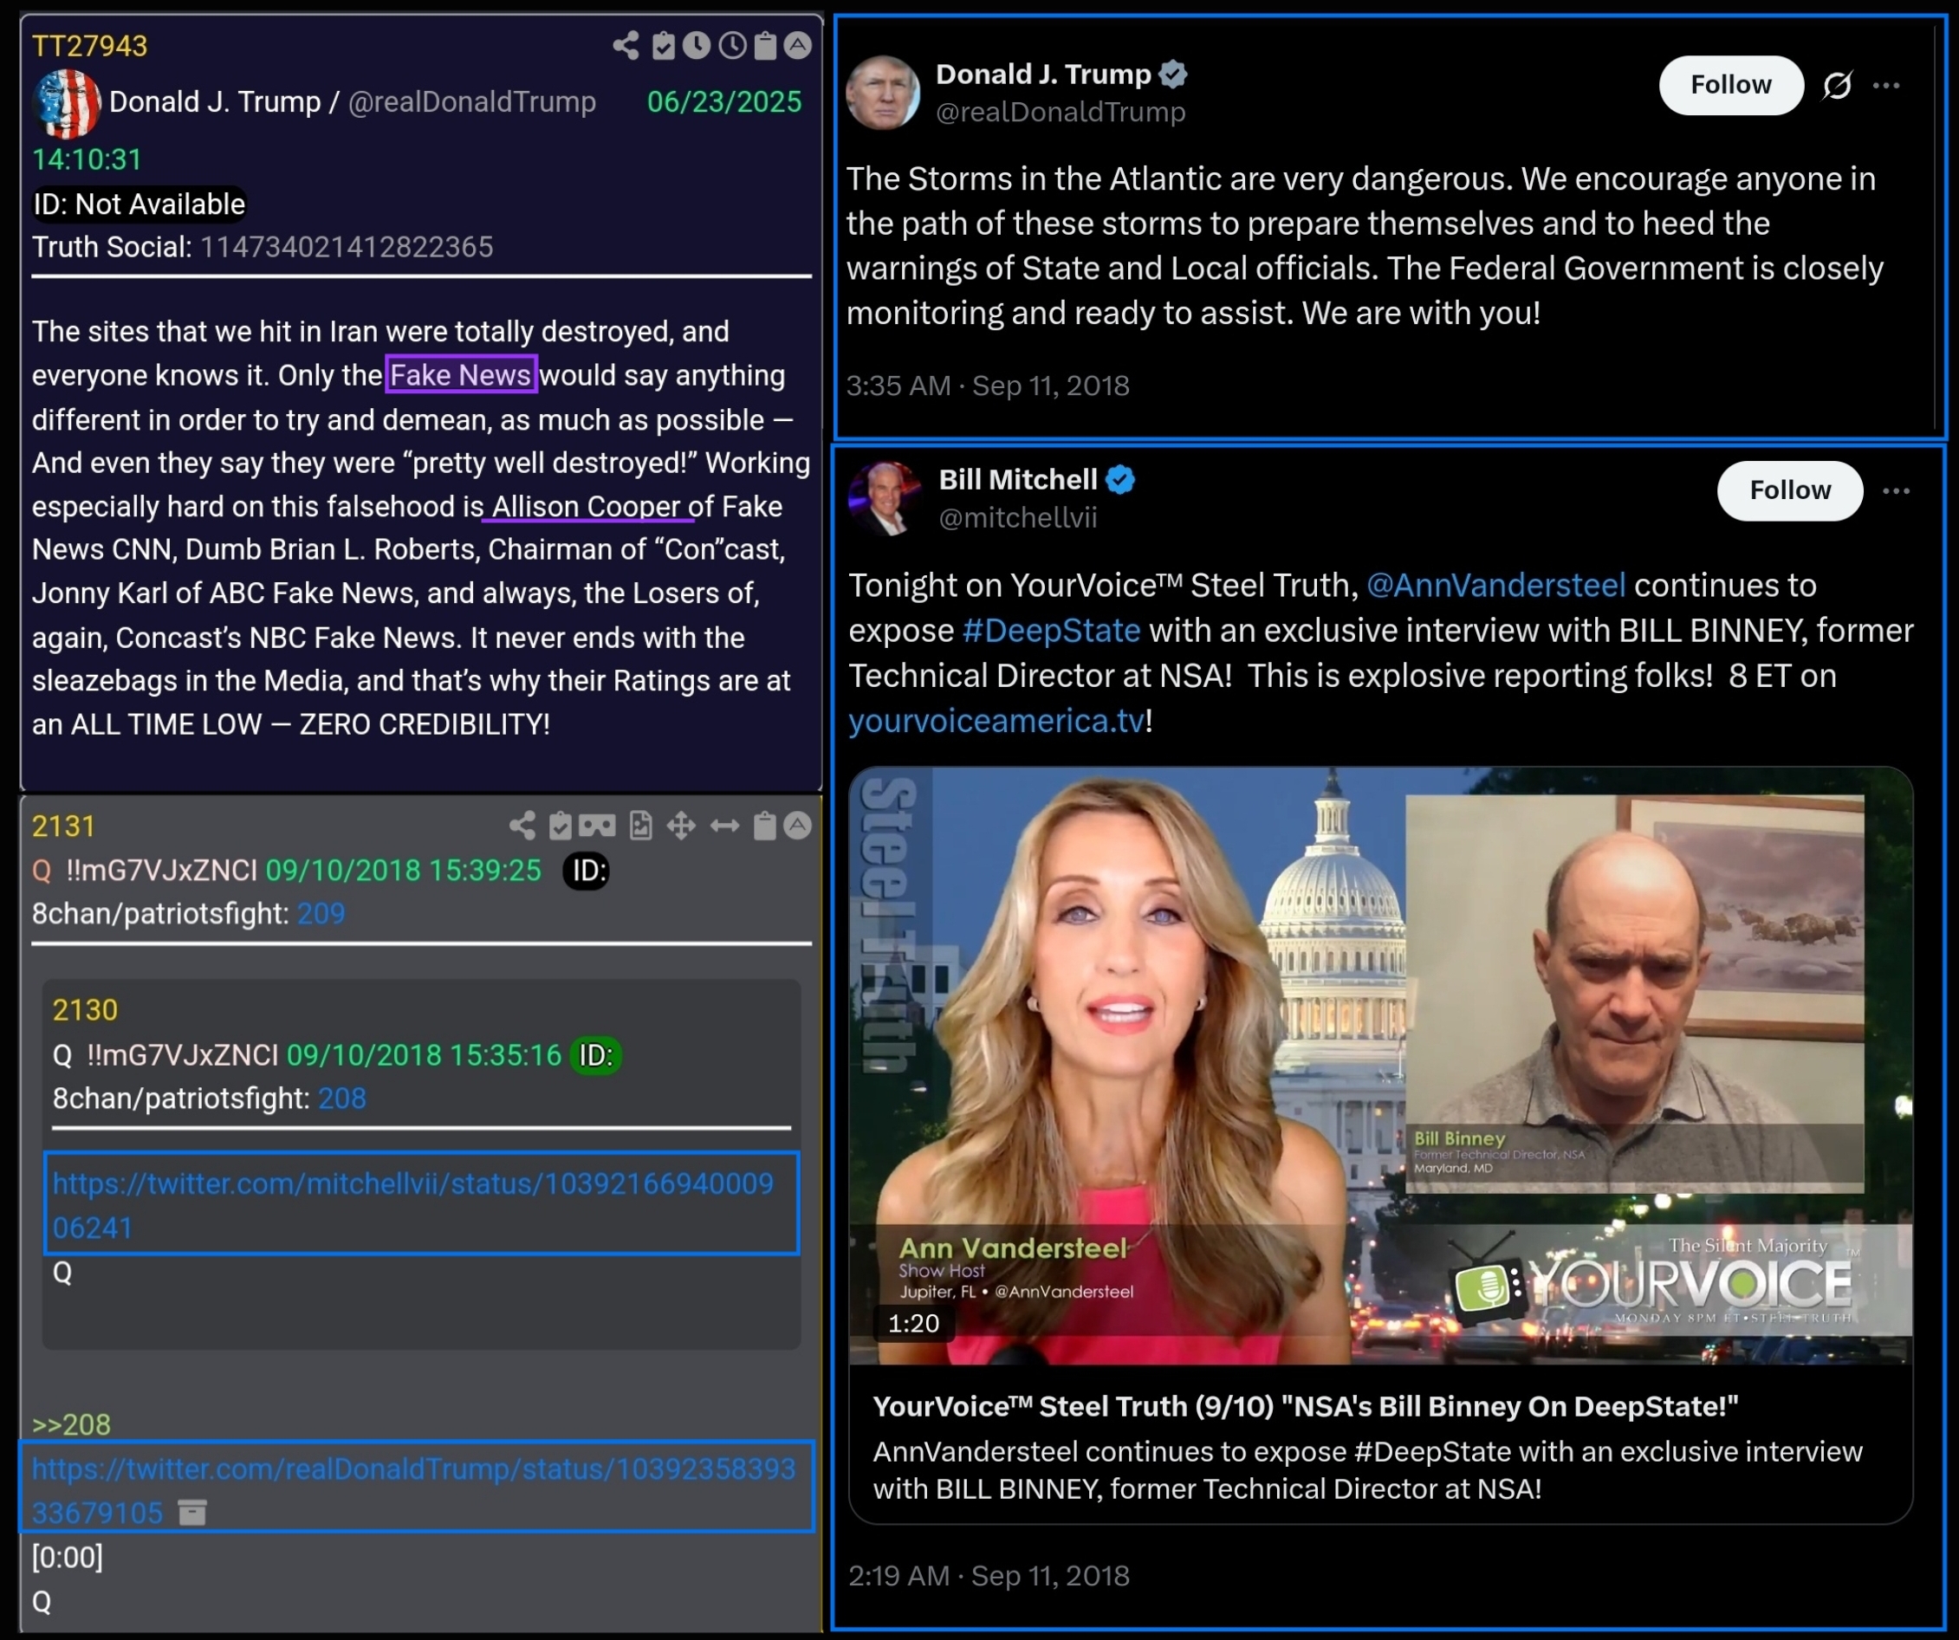This screenshot has height=1640, width=1959.
Task: Click the plain clipboard icon on post 2131
Action: pos(765,826)
